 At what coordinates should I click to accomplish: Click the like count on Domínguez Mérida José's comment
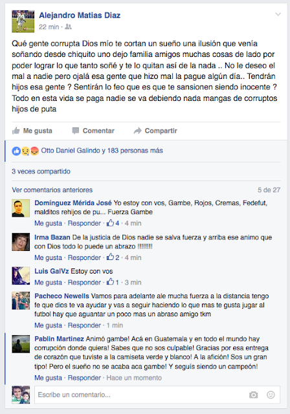[x=113, y=223]
